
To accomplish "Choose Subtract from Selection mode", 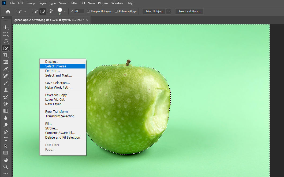I will tap(50, 12).
